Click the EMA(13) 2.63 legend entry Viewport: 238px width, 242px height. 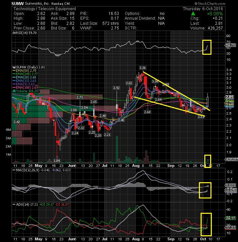[26, 81]
